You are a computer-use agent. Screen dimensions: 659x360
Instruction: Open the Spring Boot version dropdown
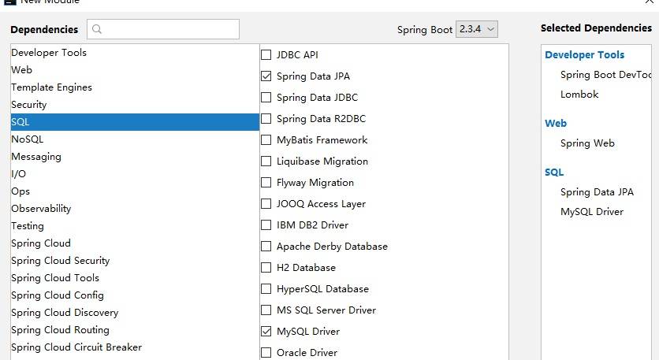[x=477, y=29]
